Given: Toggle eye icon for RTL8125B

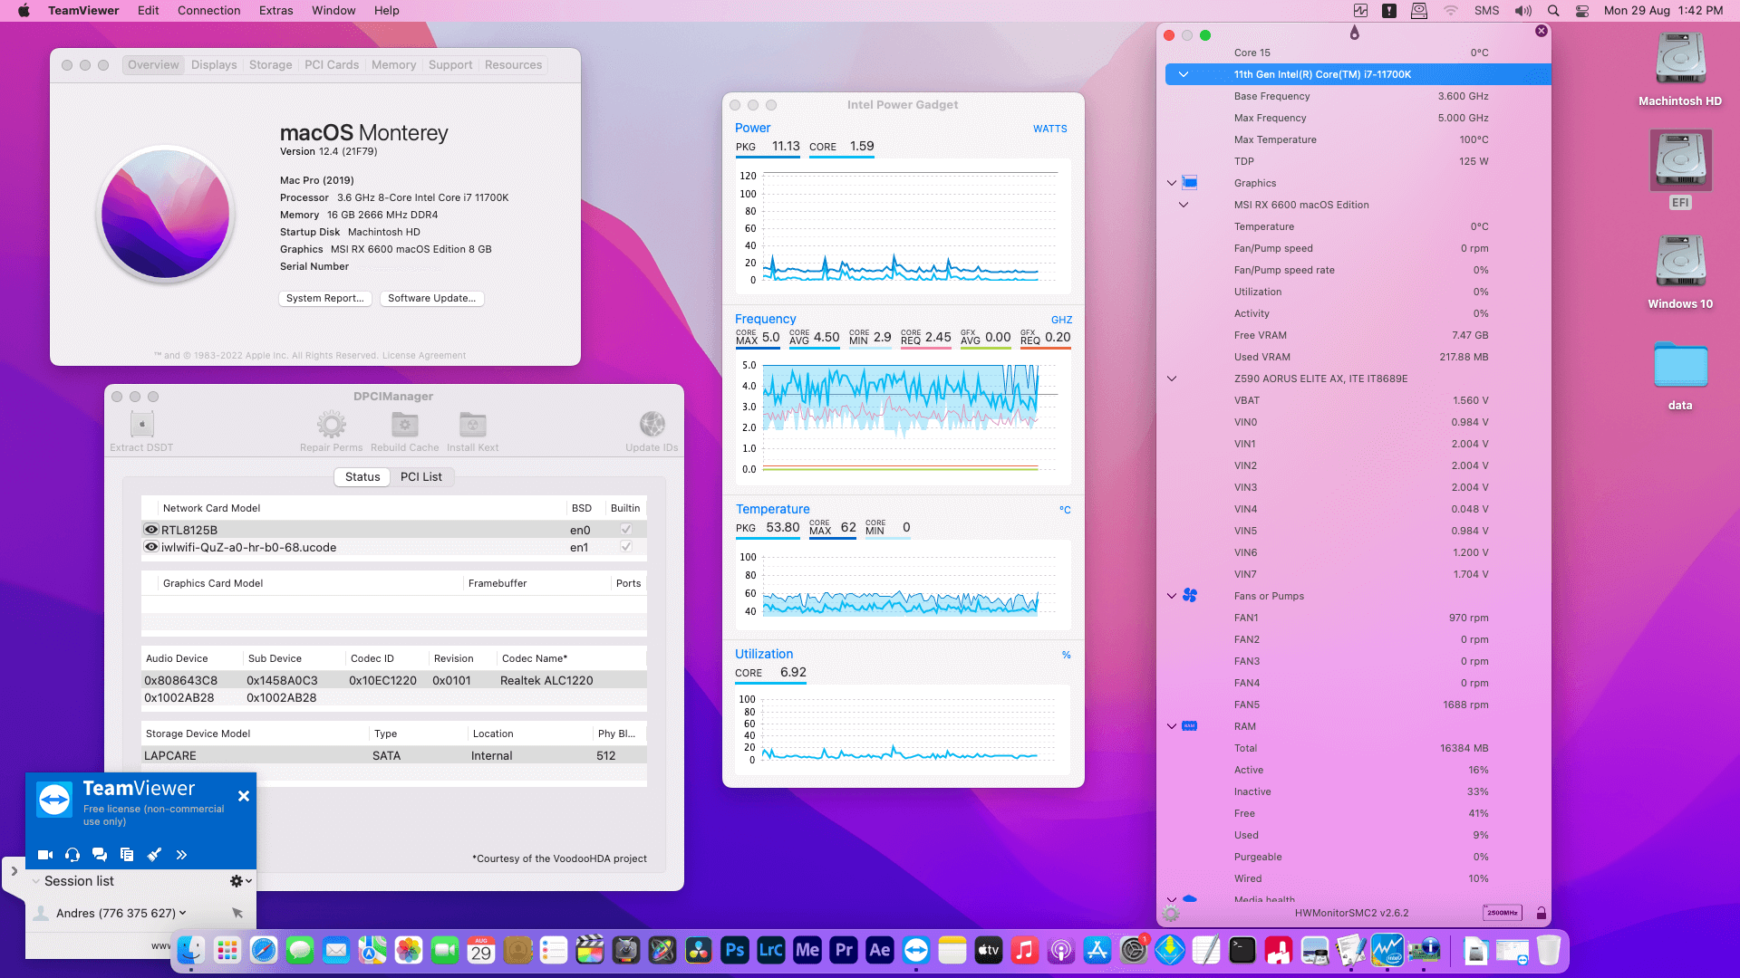Looking at the screenshot, I should [151, 530].
